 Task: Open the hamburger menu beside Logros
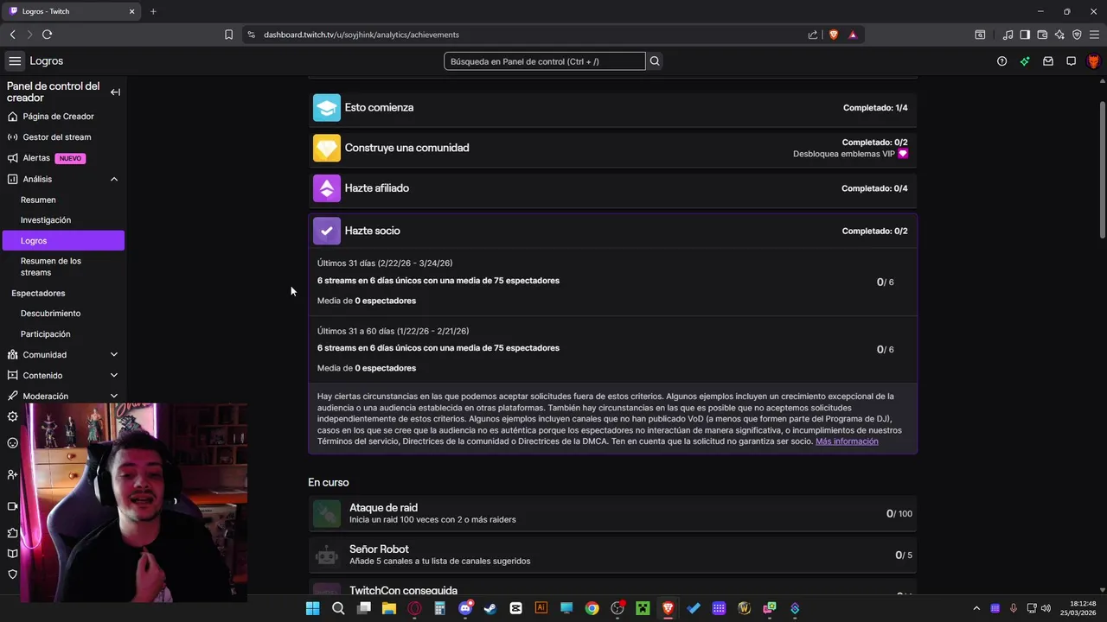tap(15, 61)
